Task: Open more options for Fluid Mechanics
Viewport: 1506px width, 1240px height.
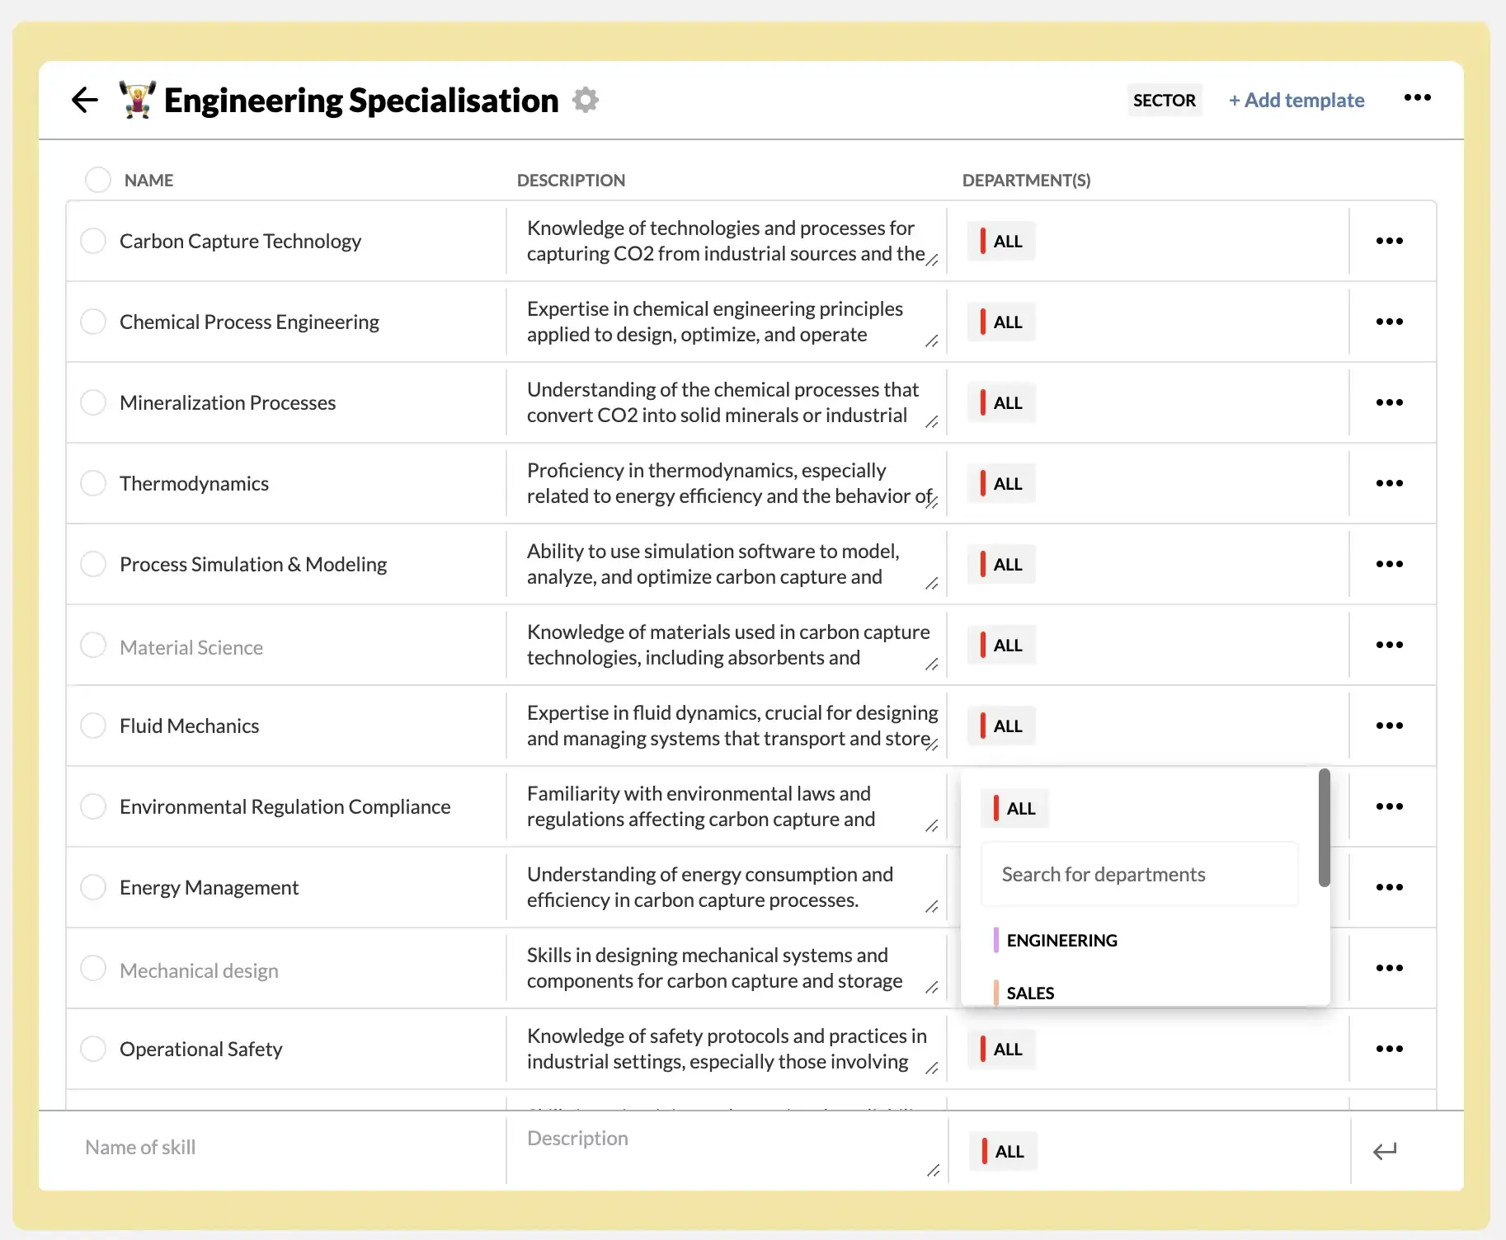Action: point(1390,726)
